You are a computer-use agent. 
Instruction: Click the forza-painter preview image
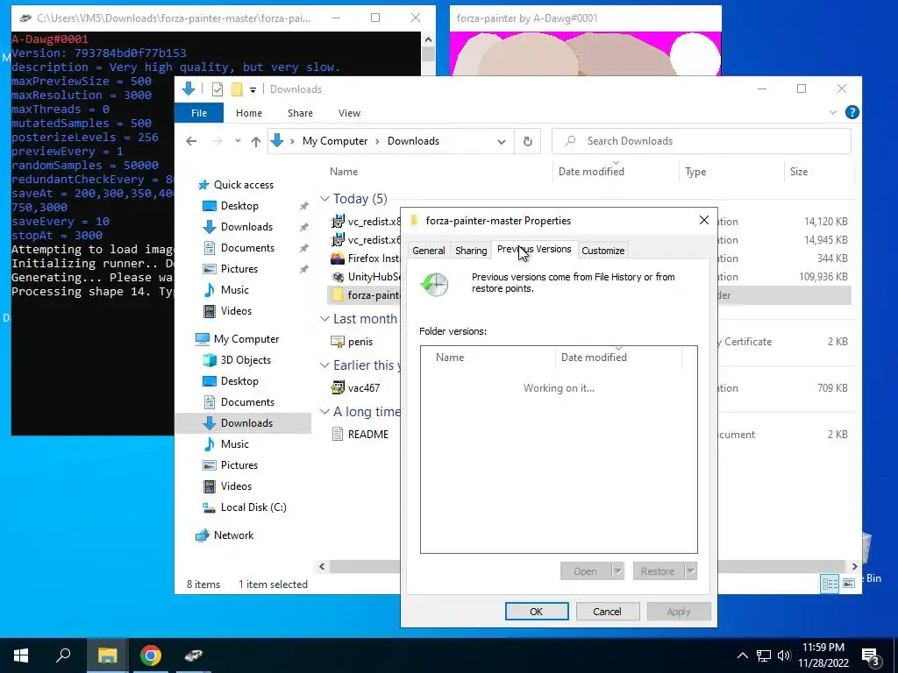(x=585, y=53)
